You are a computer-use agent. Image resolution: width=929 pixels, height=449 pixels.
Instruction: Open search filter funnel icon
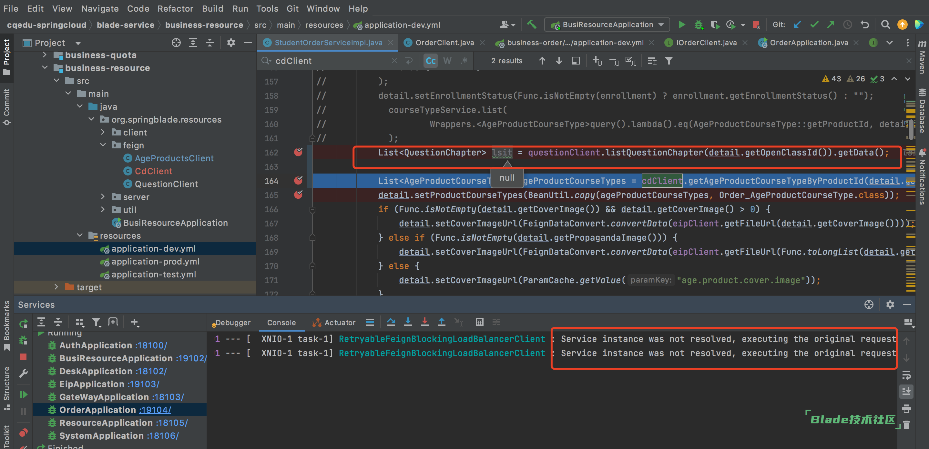669,61
